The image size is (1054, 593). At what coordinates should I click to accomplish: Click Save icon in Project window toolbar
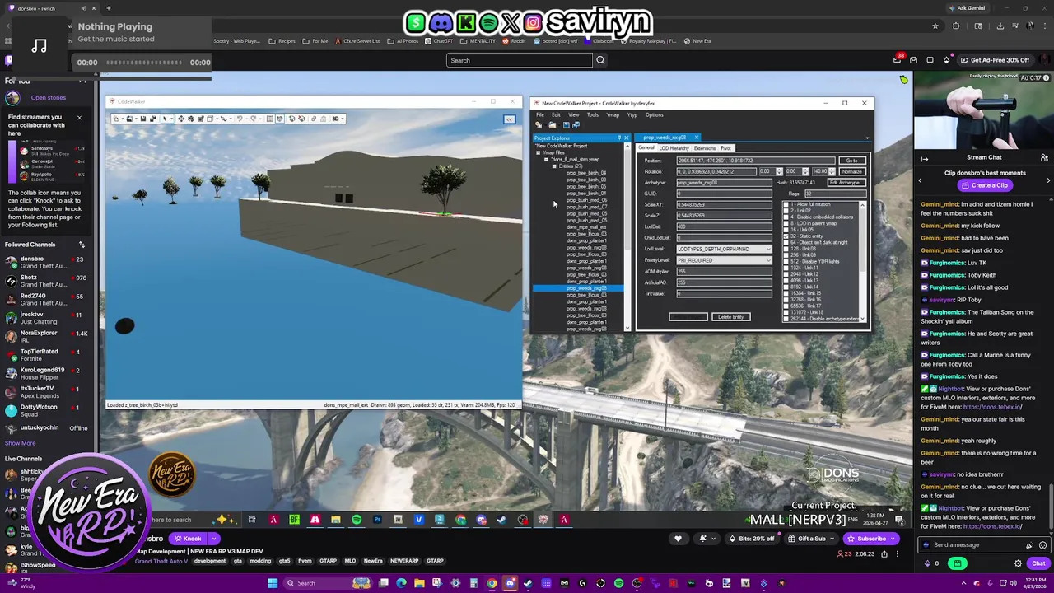click(x=567, y=125)
